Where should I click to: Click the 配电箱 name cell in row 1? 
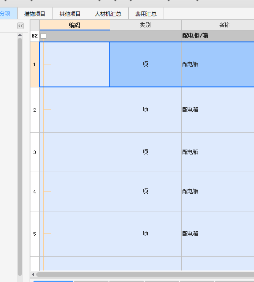point(218,64)
